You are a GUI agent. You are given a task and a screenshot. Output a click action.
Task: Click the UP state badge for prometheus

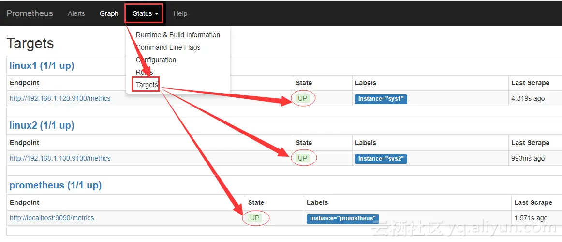coord(255,218)
